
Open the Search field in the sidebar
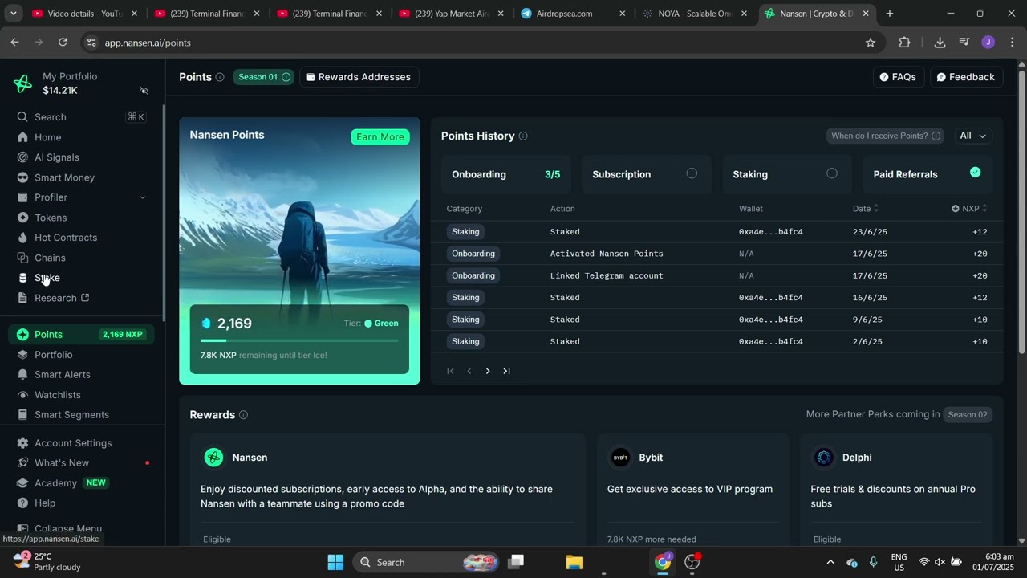click(x=81, y=117)
